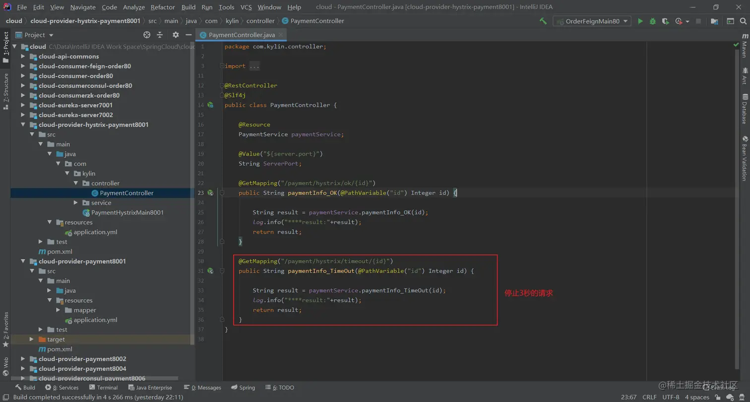
Task: Open the Navigate menu
Action: tap(83, 7)
